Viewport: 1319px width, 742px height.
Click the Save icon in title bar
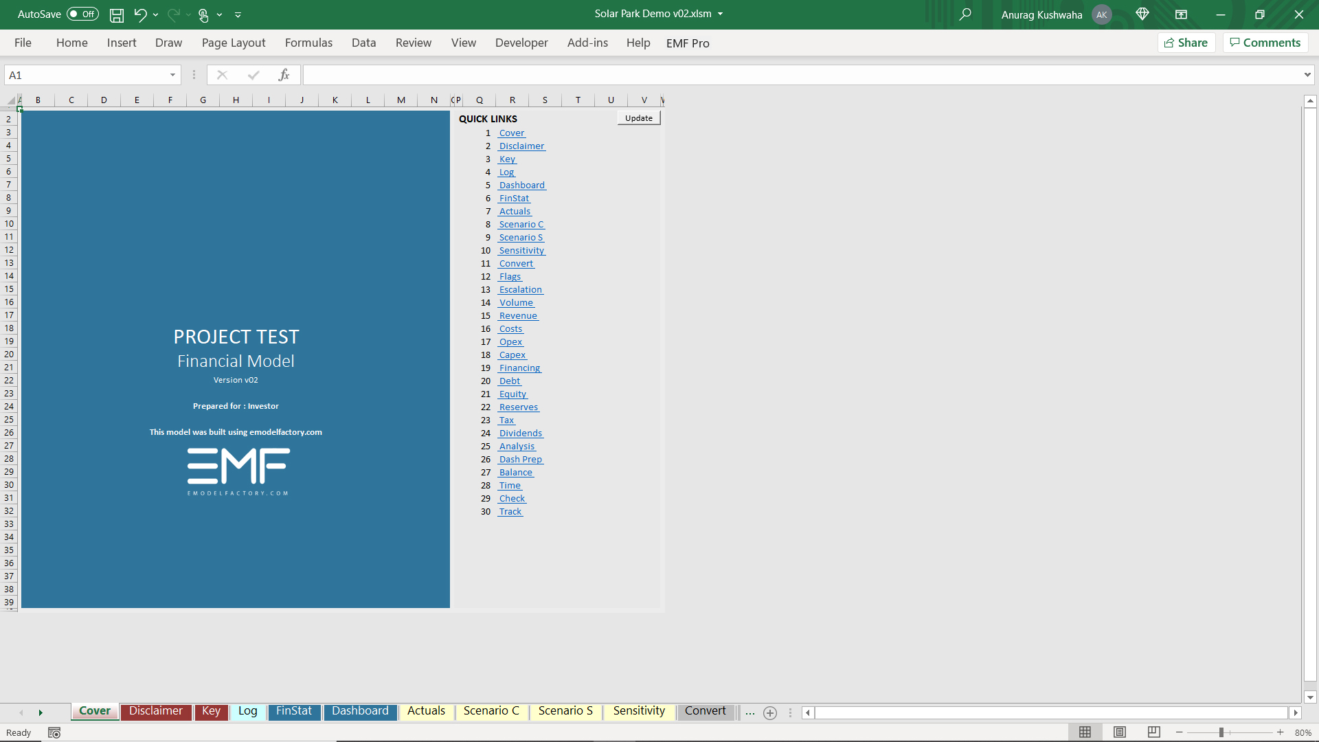(117, 14)
